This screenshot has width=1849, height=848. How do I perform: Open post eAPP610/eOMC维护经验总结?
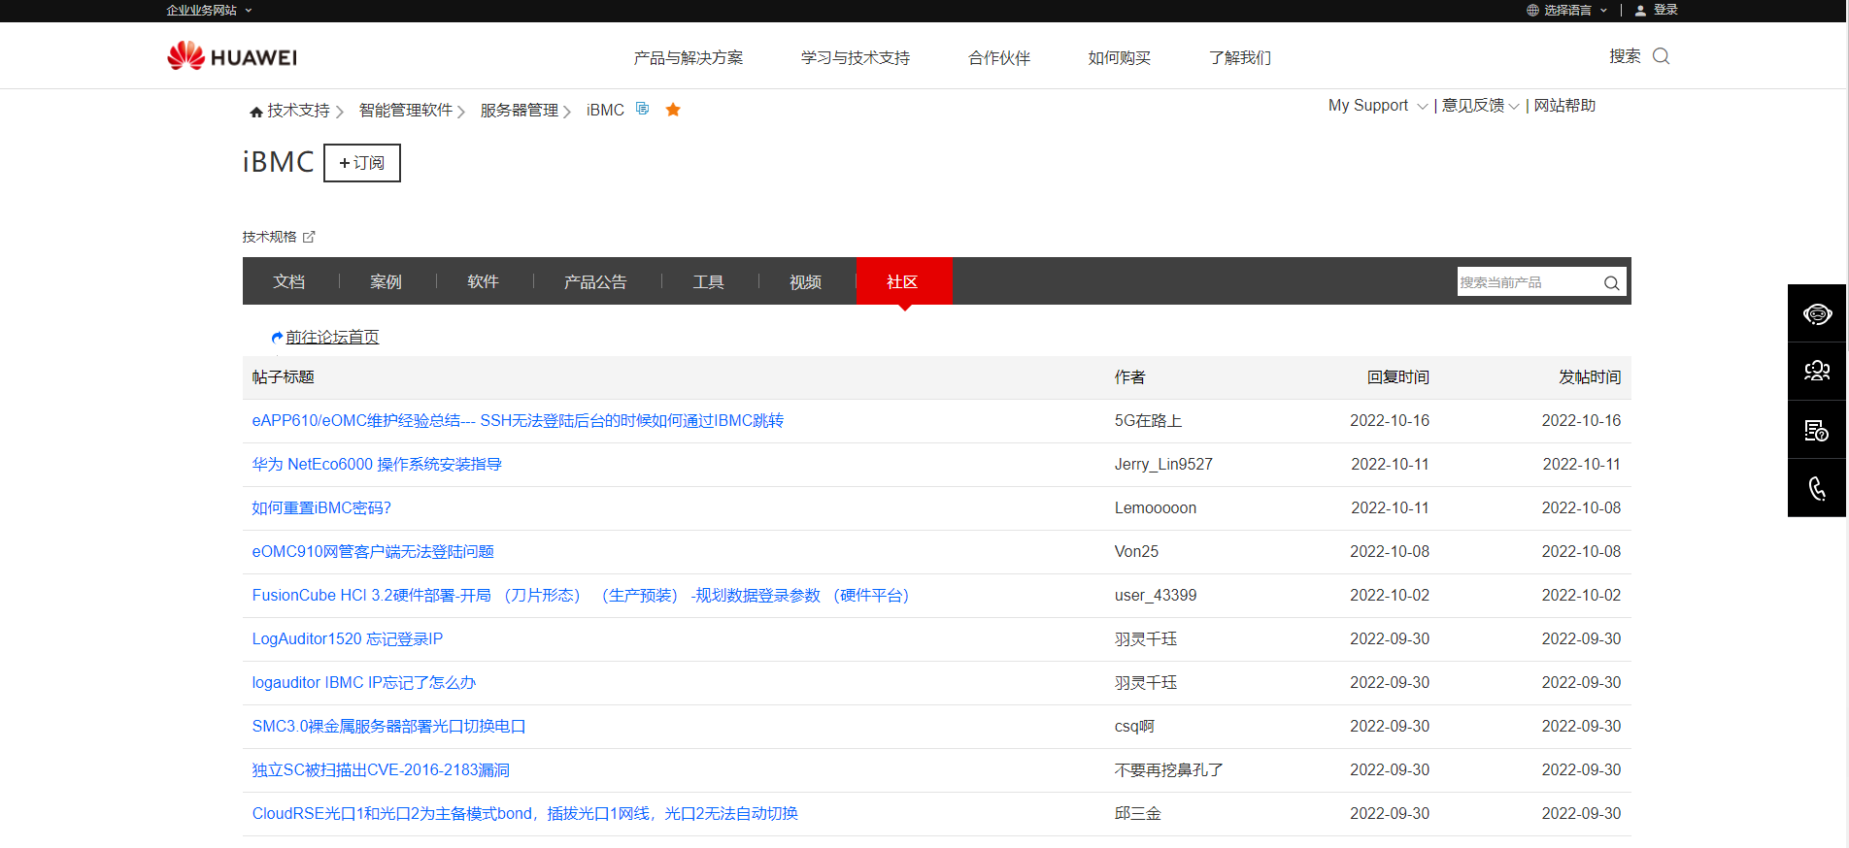tap(518, 421)
